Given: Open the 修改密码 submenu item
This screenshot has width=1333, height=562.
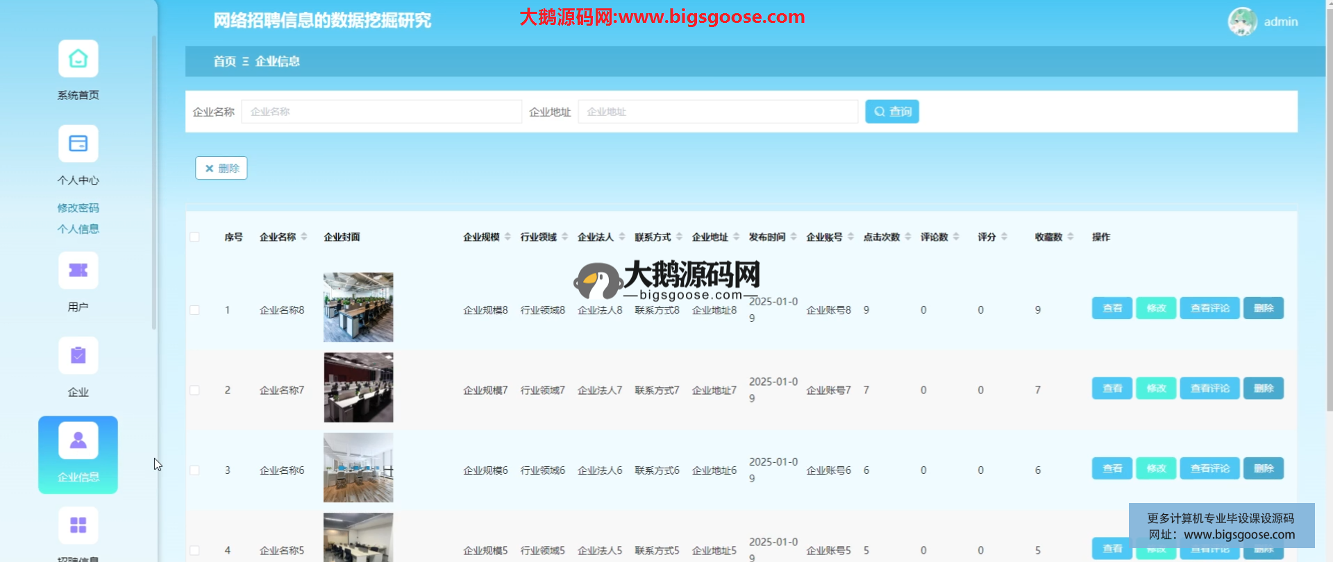Looking at the screenshot, I should click(x=78, y=208).
